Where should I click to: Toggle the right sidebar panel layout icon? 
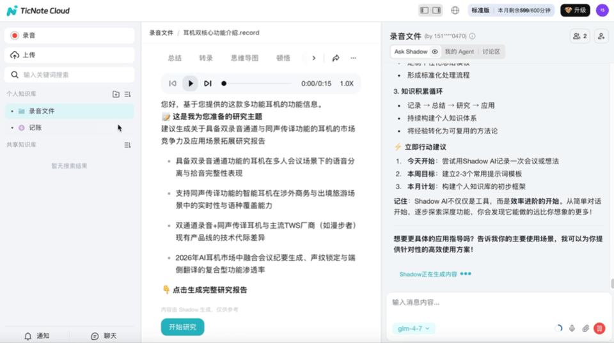point(437,11)
